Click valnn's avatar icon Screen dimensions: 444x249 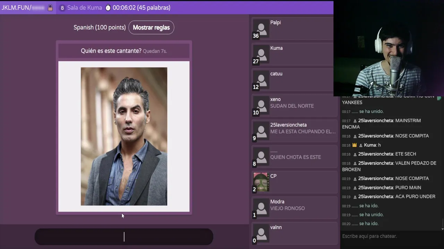[x=261, y=233]
